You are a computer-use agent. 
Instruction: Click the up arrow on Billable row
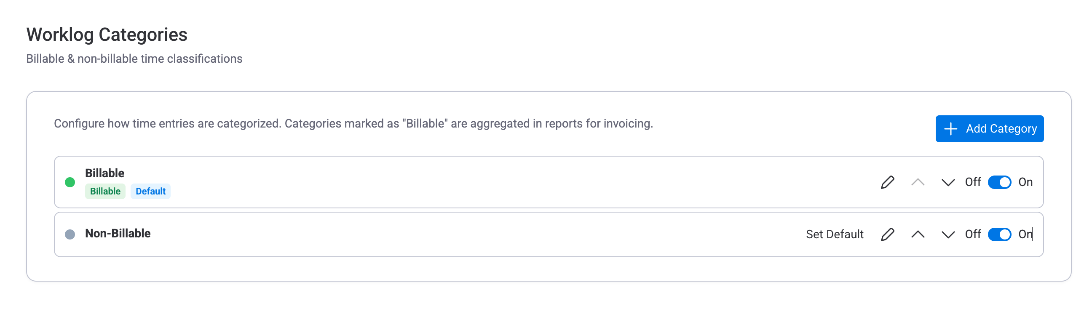tap(917, 182)
